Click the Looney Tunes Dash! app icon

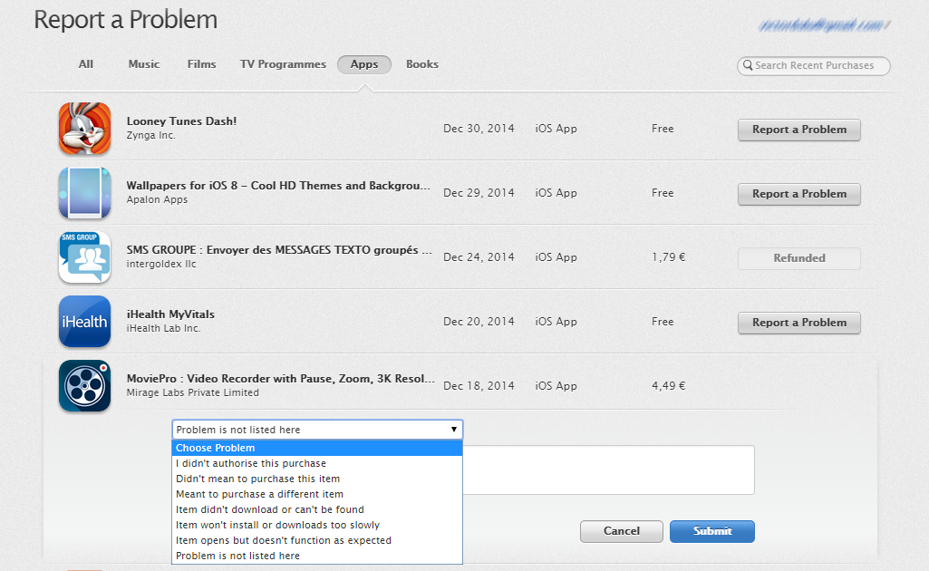84,129
